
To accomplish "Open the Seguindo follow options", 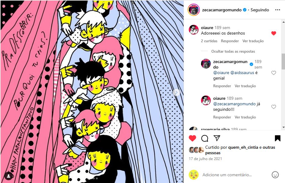I will 260,10.
